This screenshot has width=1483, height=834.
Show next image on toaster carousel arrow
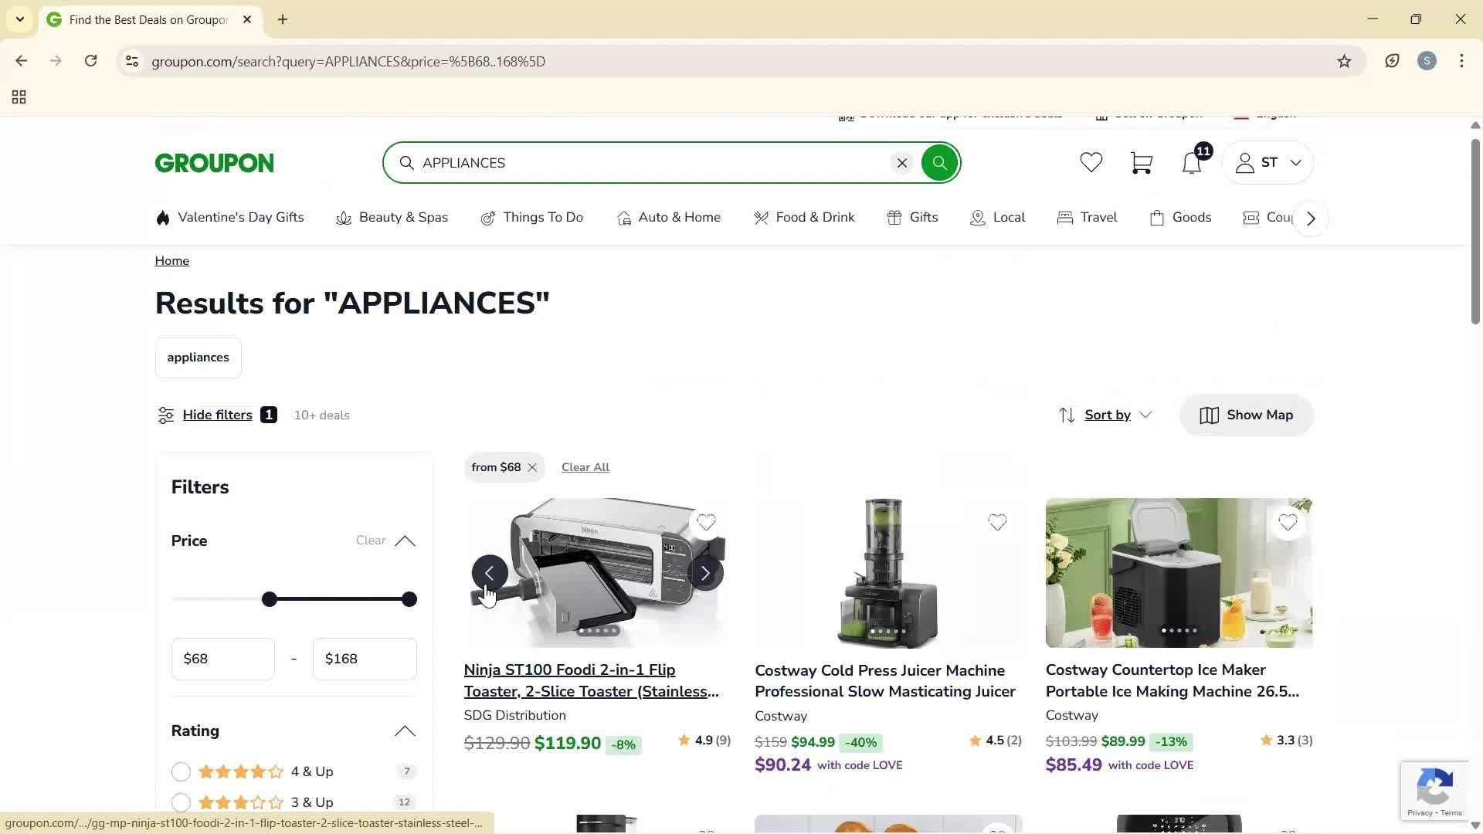pos(704,572)
